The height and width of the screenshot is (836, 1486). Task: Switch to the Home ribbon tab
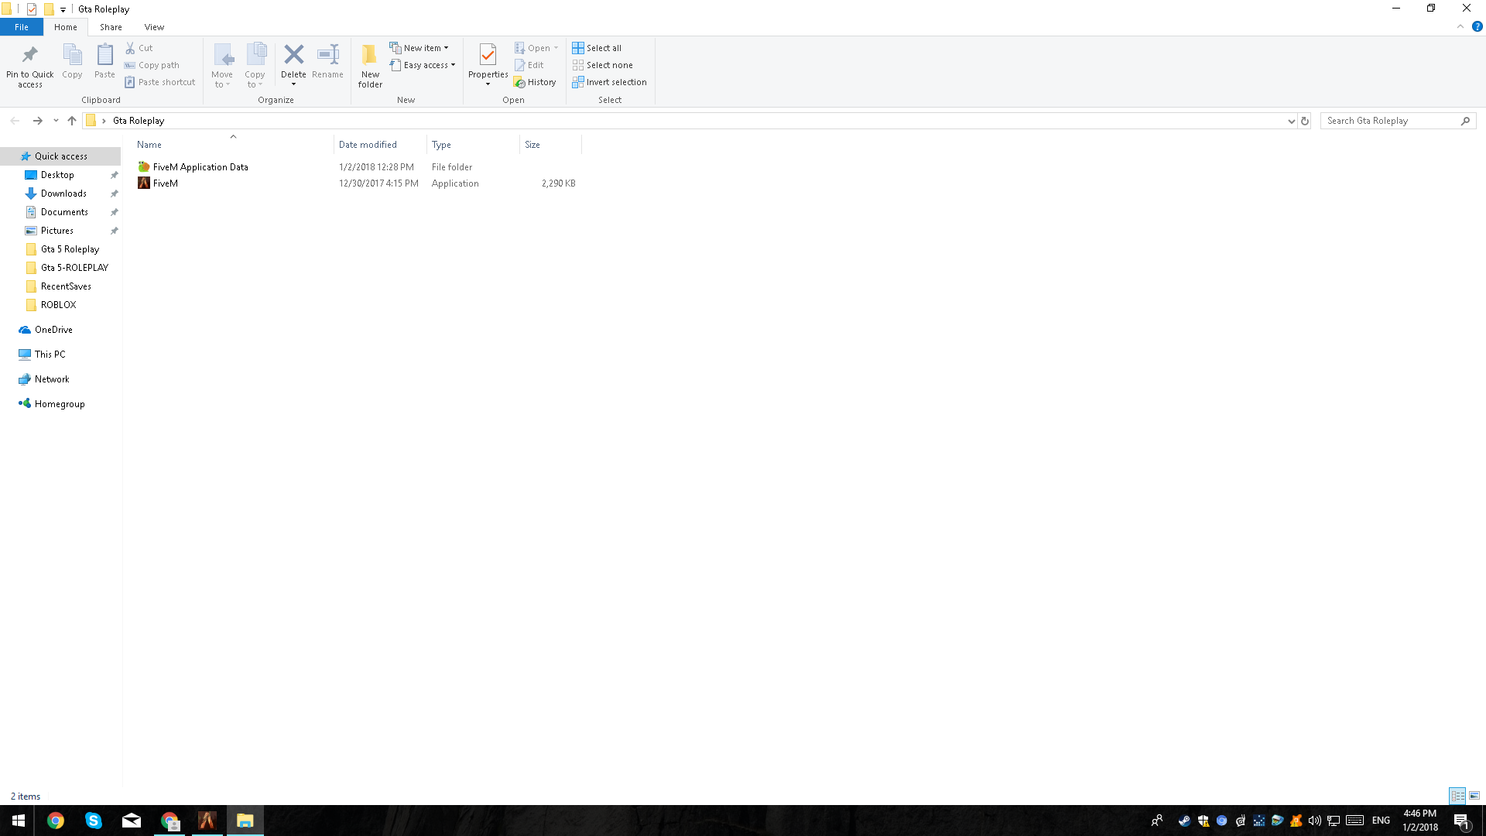coord(66,27)
